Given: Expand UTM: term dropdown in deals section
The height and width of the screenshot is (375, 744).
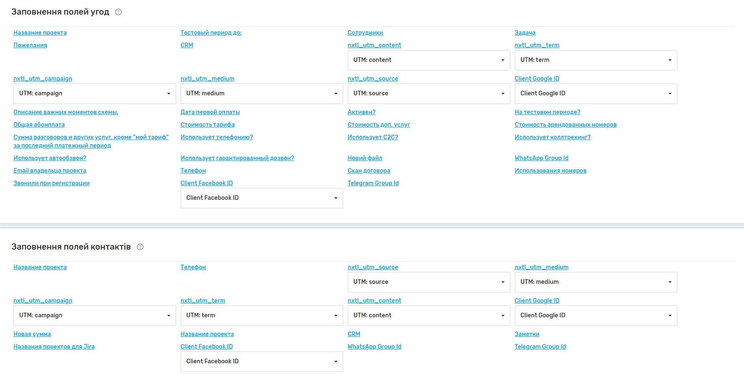Looking at the screenshot, I should [596, 60].
